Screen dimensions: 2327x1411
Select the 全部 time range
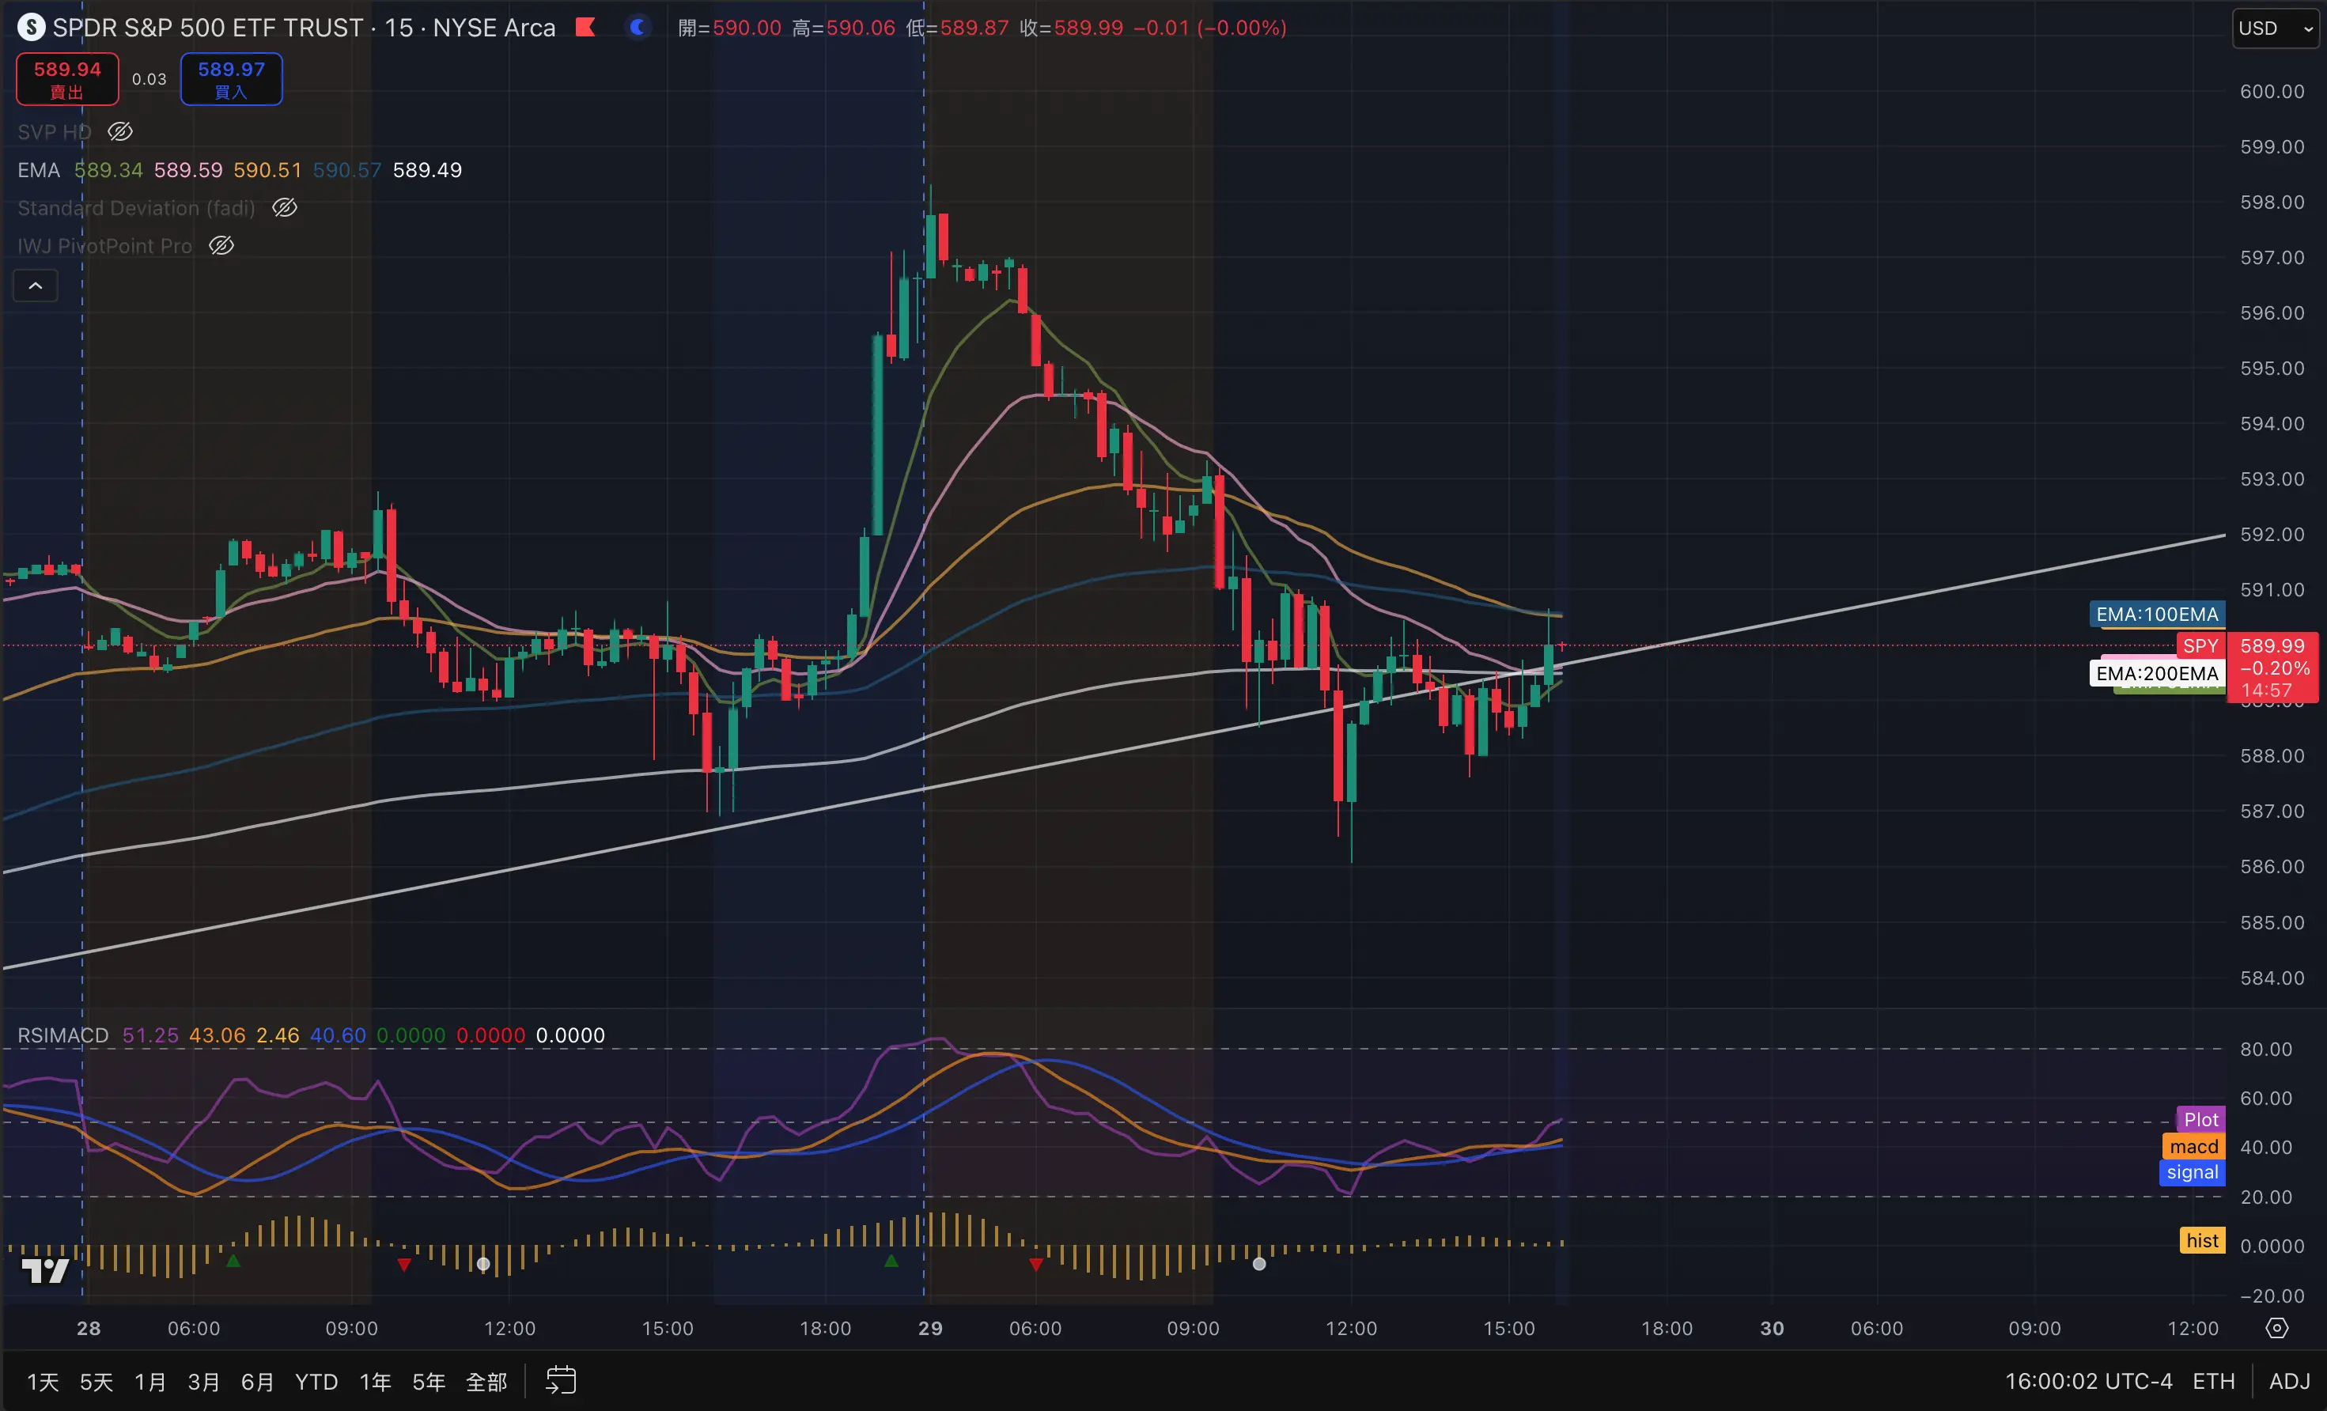pos(487,1382)
